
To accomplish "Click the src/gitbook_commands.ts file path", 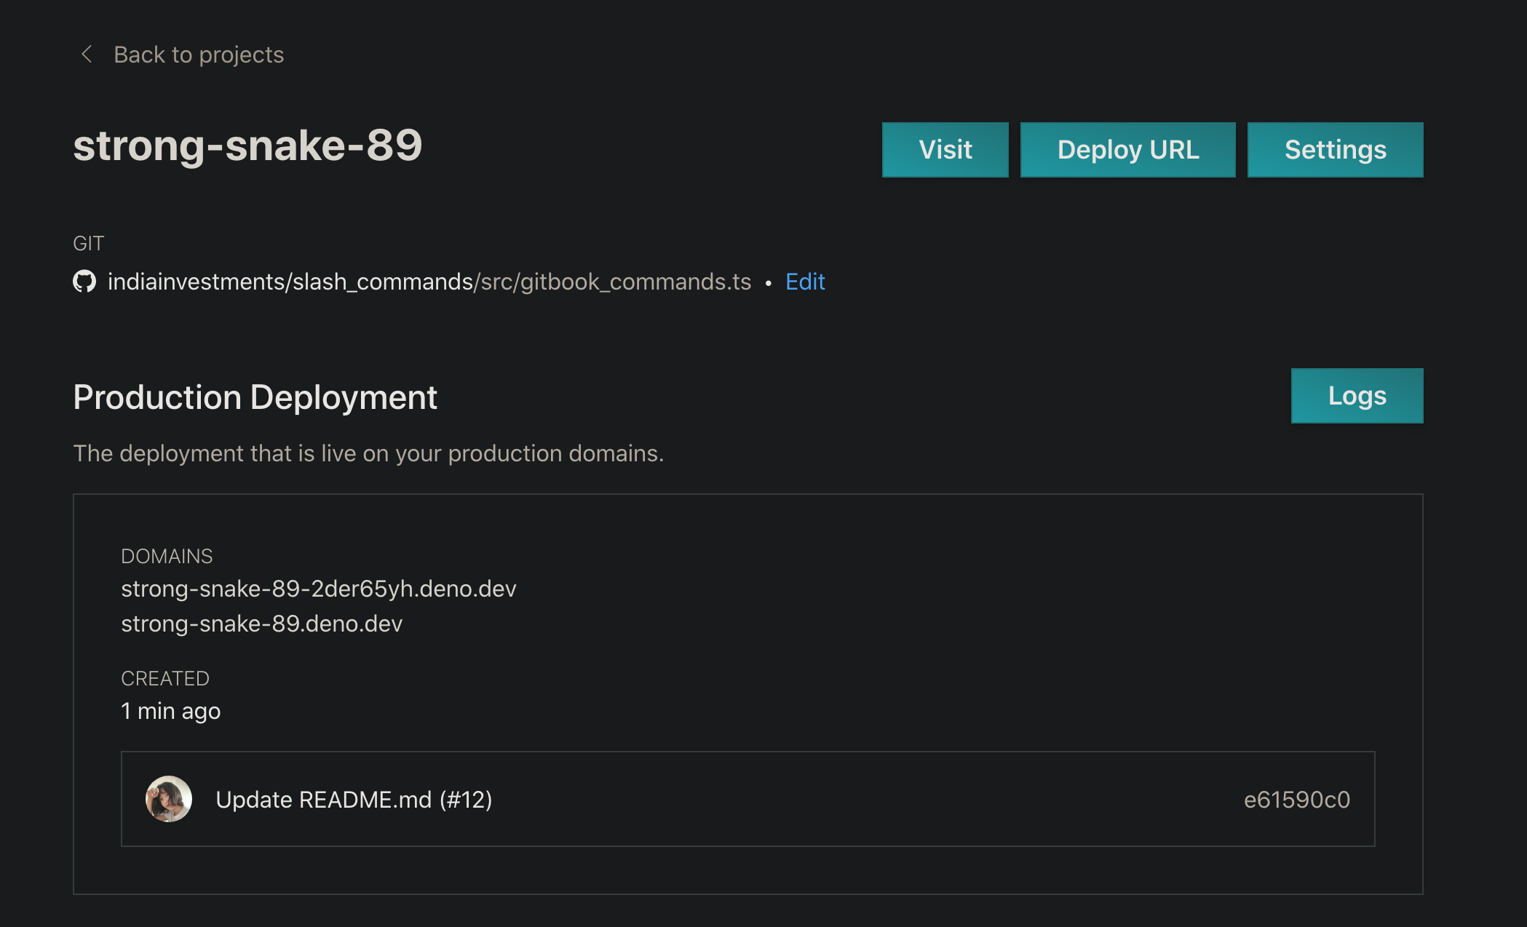I will point(615,282).
